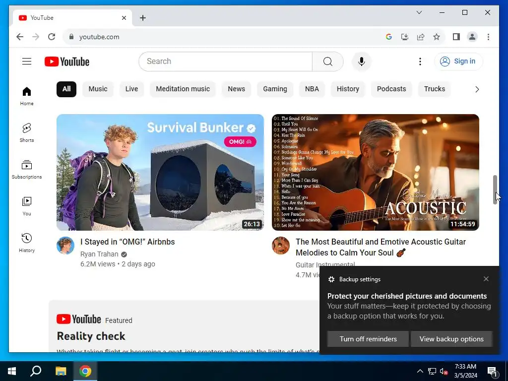
Task: Bookmark this tab with star icon
Action: pos(437,37)
